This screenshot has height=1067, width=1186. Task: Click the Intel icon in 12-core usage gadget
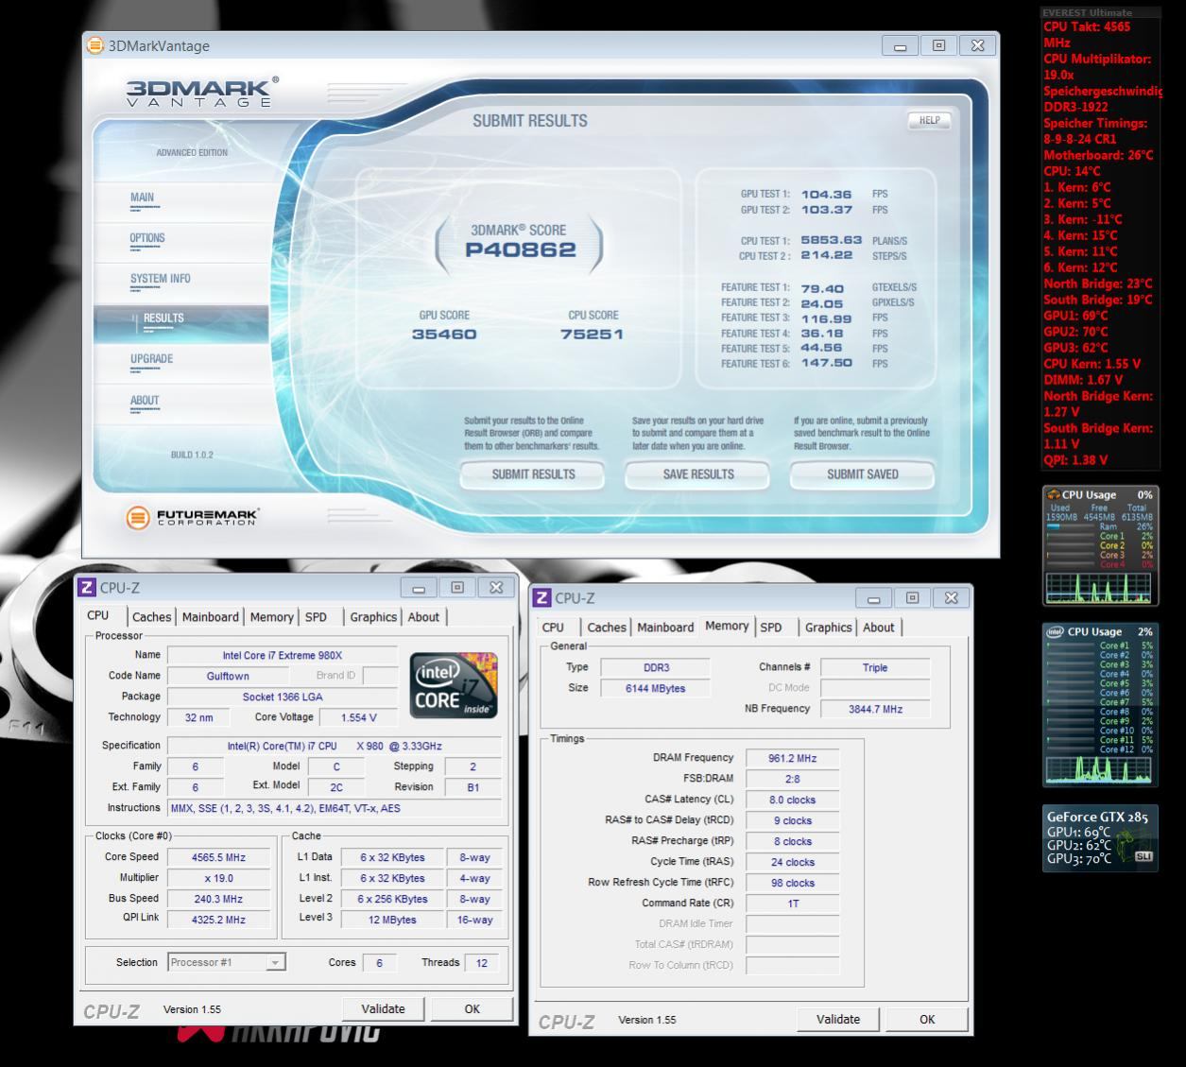[1055, 631]
